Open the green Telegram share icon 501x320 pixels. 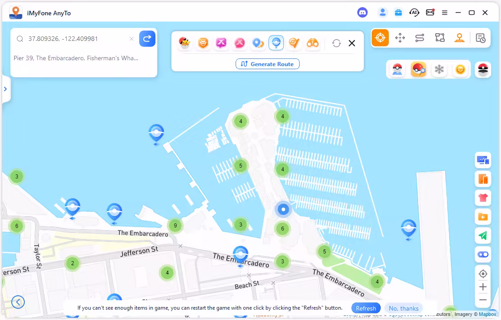483,236
